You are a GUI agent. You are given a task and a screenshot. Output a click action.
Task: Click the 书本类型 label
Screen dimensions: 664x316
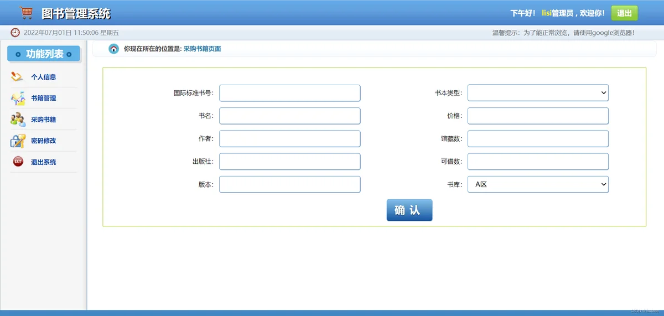(x=448, y=93)
